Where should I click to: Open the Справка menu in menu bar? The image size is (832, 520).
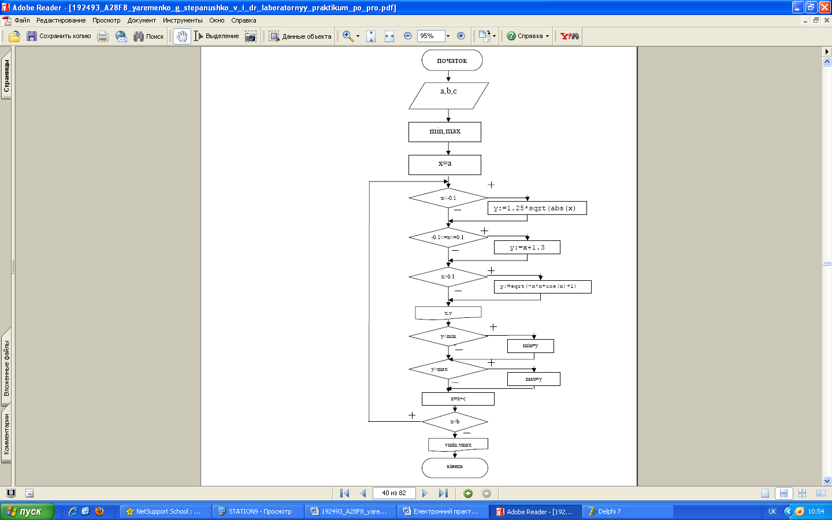244,20
